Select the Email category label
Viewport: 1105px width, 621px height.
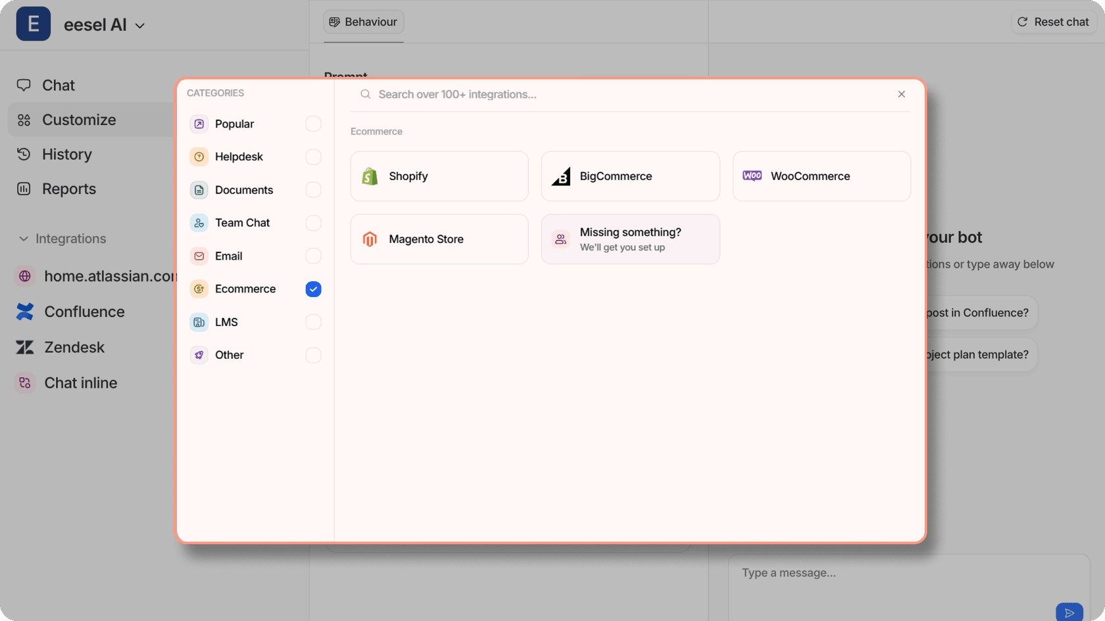(228, 256)
